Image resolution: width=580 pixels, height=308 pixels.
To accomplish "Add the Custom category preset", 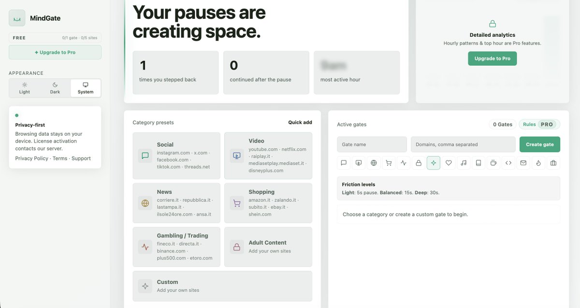I will pos(222,286).
